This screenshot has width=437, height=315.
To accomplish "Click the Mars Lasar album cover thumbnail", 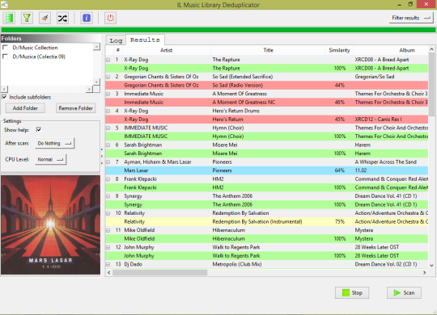I will click(x=50, y=225).
